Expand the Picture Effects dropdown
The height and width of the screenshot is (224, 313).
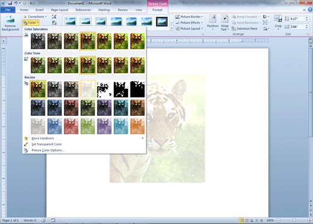pyautogui.click(x=189, y=23)
